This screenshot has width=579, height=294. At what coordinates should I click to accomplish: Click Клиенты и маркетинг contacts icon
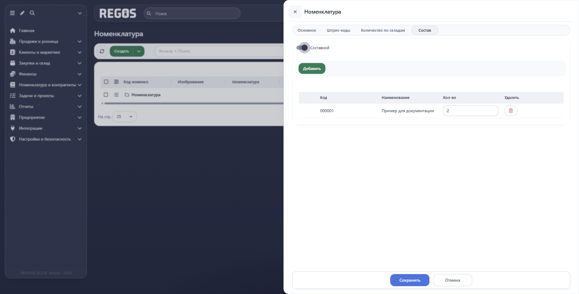[x=13, y=52]
